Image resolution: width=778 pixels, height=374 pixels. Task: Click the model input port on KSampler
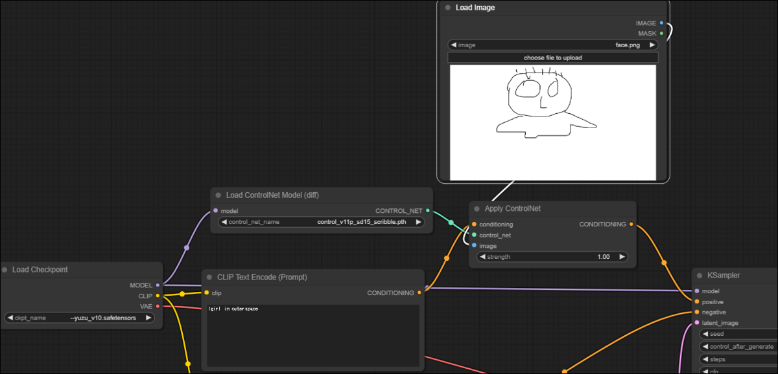point(697,291)
